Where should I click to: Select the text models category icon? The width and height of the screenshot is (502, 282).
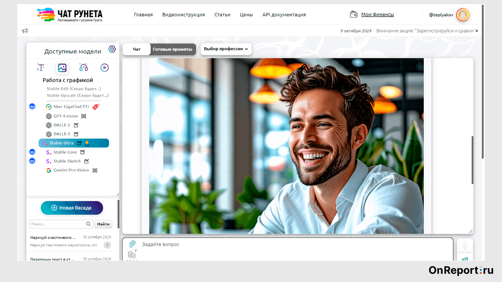(x=41, y=68)
